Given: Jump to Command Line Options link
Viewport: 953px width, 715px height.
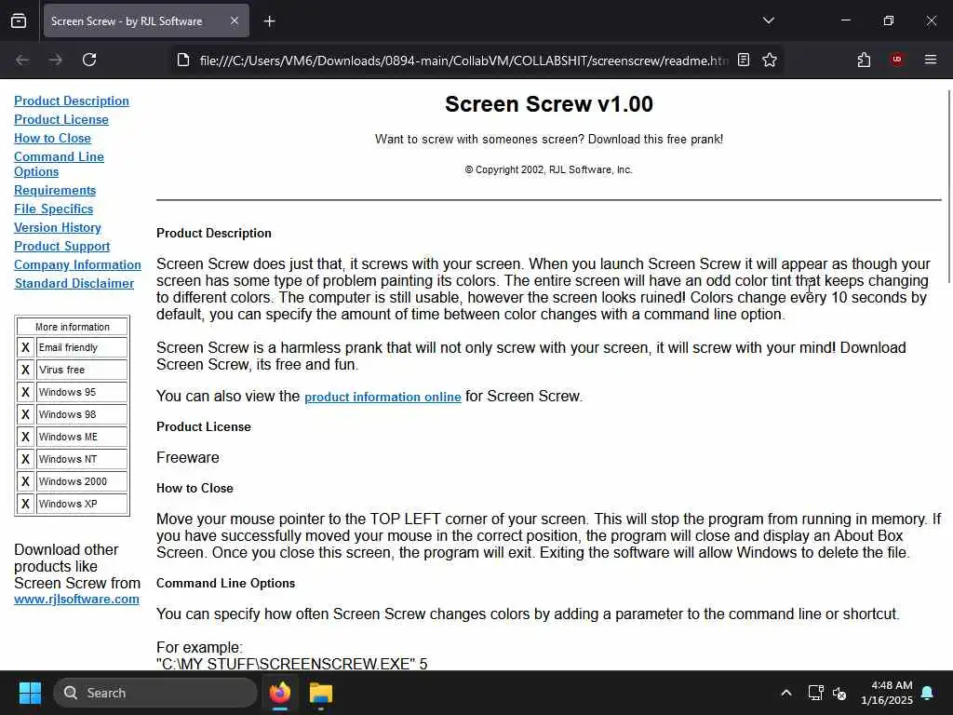Looking at the screenshot, I should 59,164.
